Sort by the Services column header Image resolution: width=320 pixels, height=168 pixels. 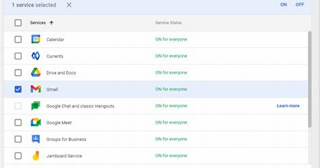[38, 23]
